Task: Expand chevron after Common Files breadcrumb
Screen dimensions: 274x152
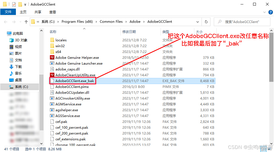Action: pos(126,22)
